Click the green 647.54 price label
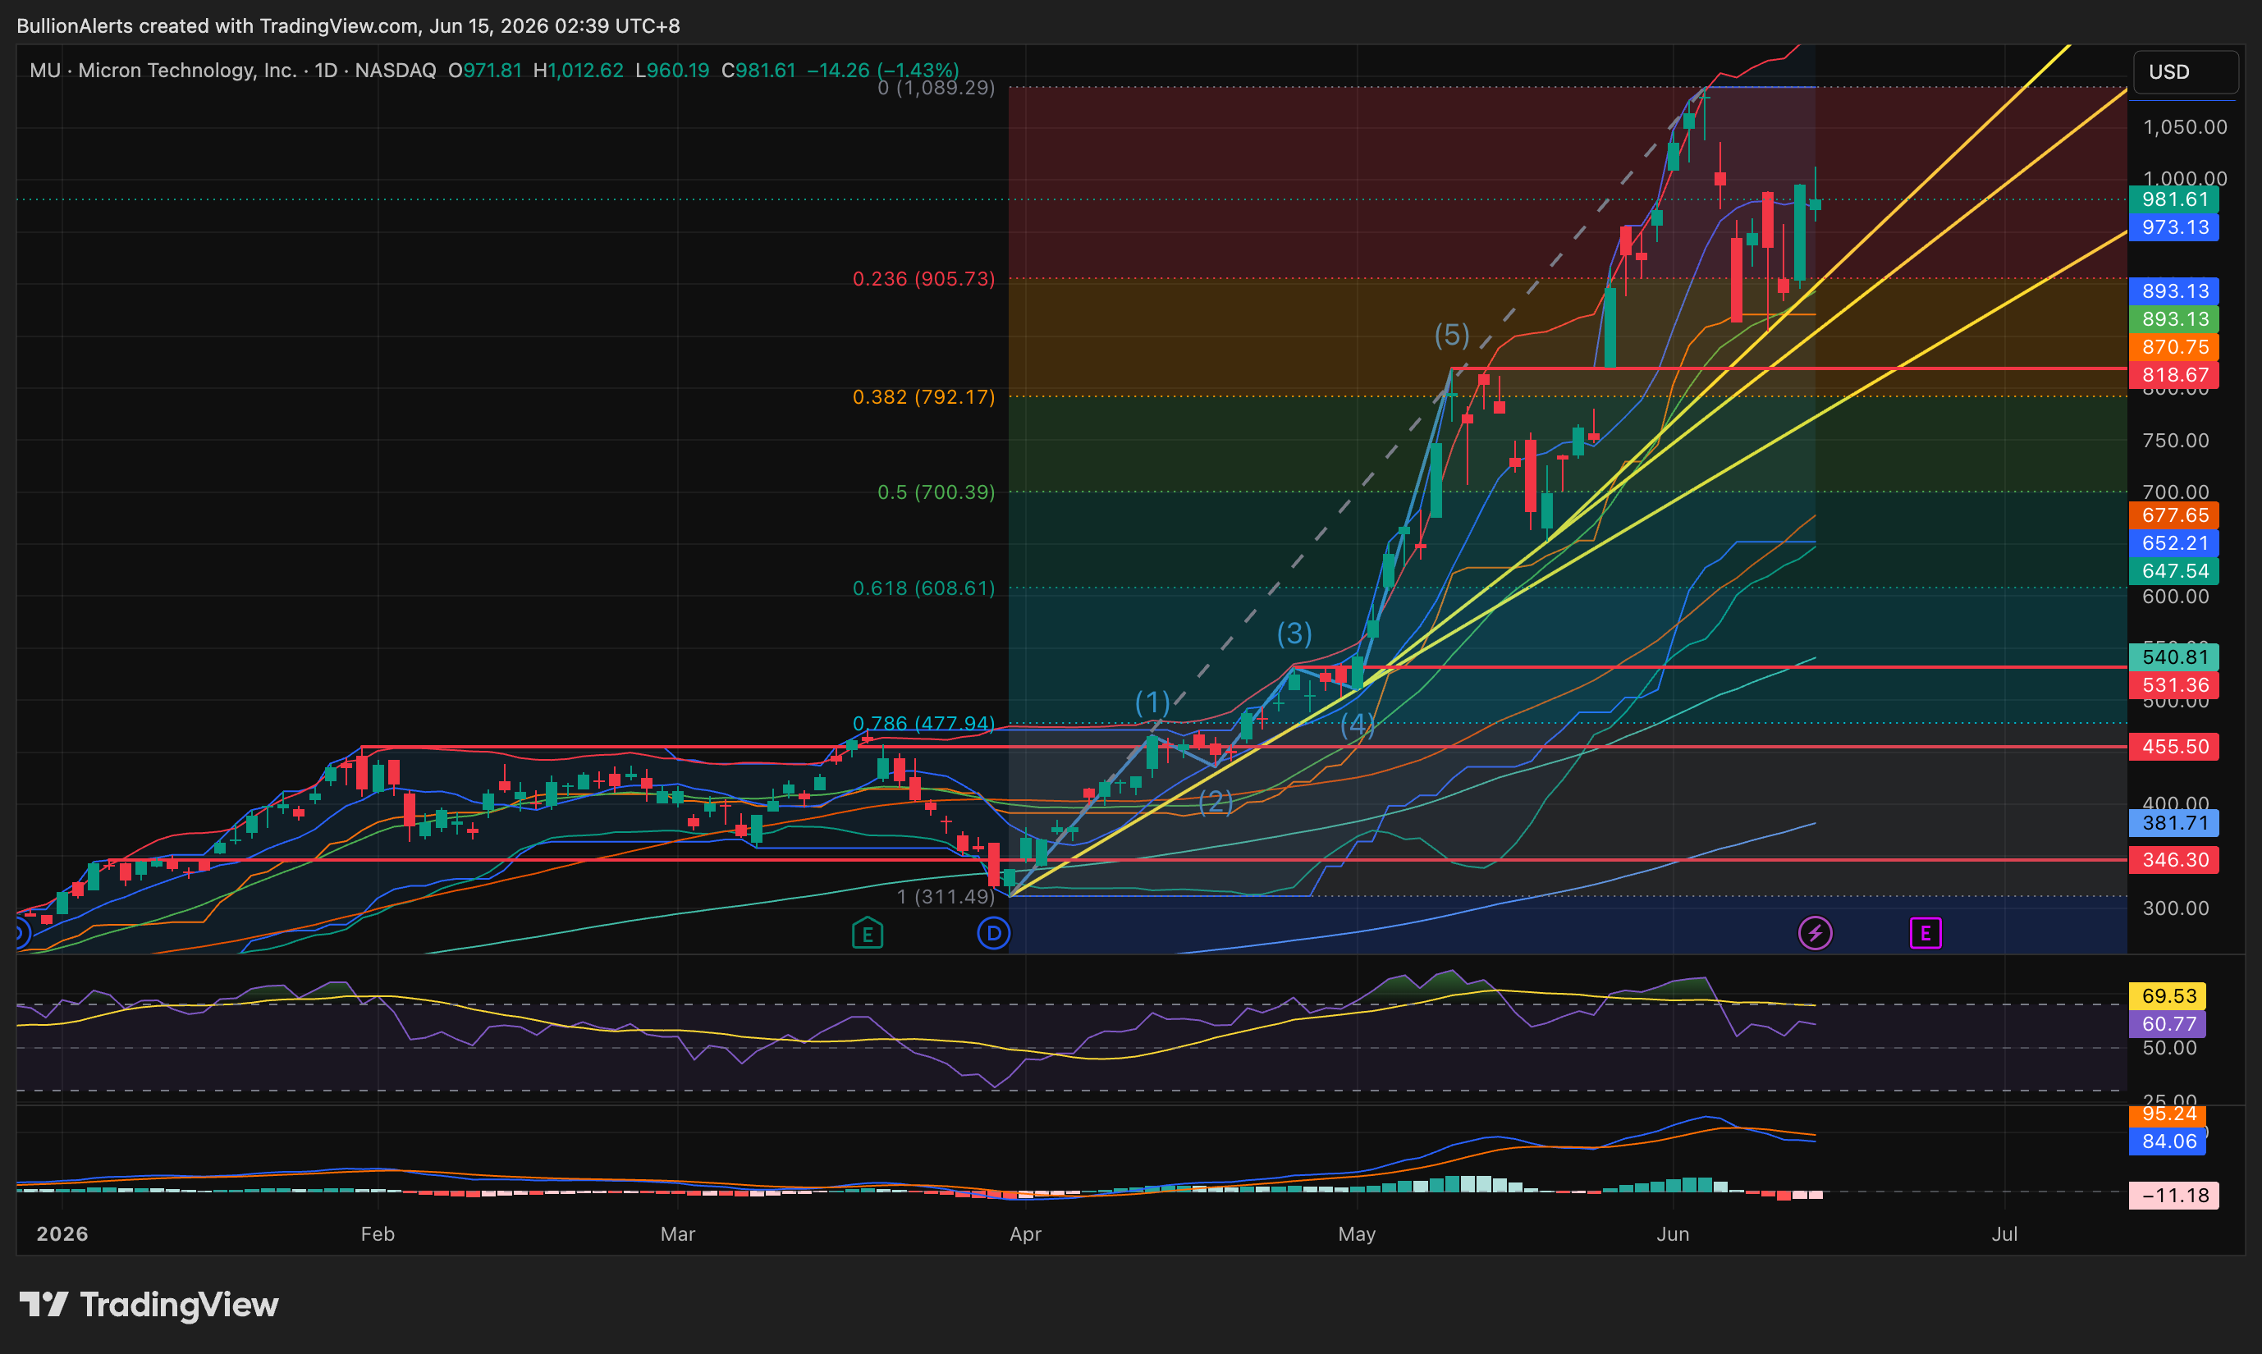 (2174, 571)
